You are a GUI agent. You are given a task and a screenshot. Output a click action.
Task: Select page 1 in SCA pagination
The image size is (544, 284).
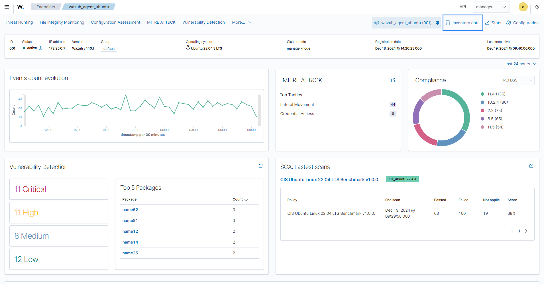click(519, 231)
